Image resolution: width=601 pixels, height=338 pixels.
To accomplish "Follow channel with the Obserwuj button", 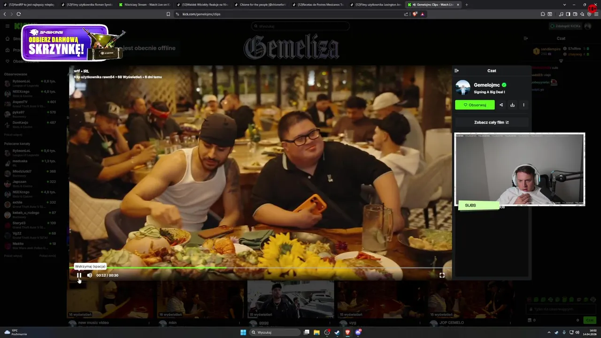I will [475, 105].
